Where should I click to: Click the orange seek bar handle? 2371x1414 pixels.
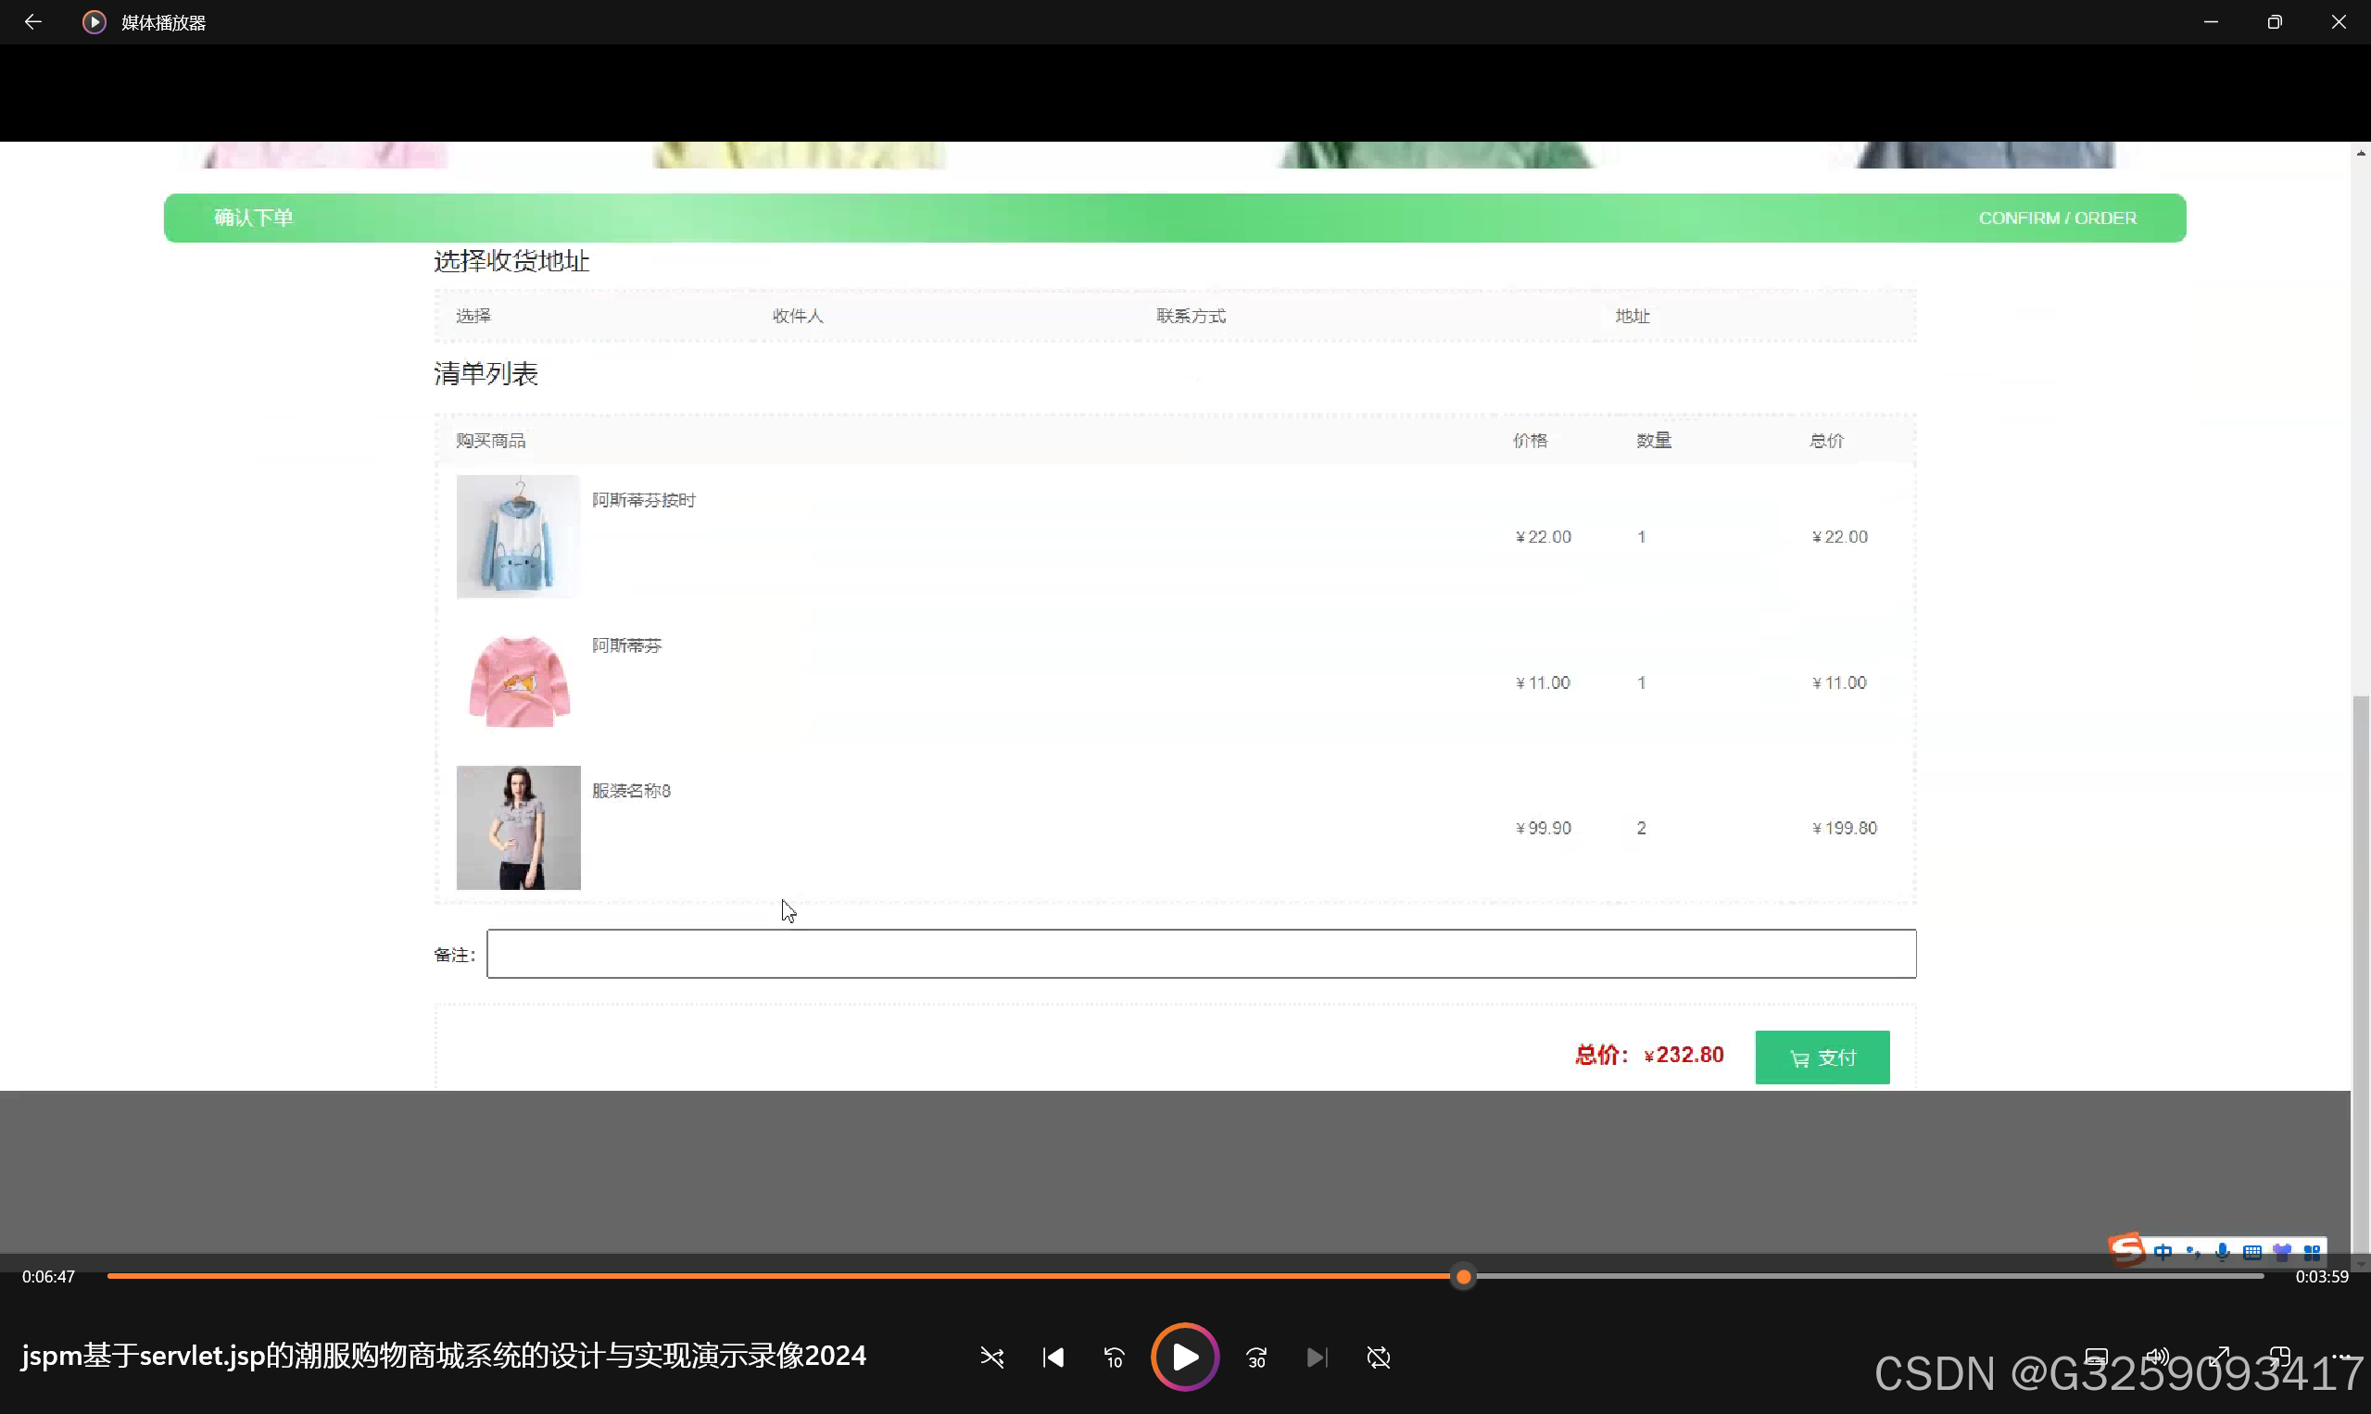1463,1277
